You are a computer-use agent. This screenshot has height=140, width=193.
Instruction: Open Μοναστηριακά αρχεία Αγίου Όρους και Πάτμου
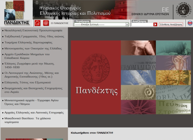click(x=31, y=102)
